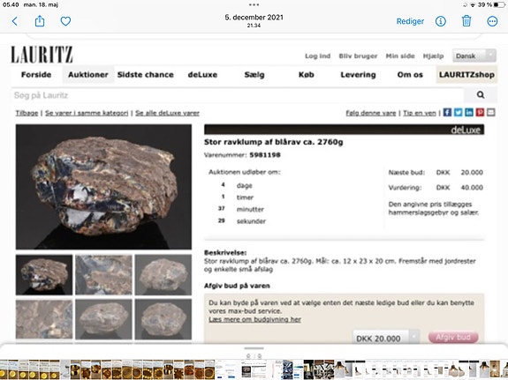Screen dimensions: 508x380
Task: Select the middle thumbnail in second row
Action: 103,319
